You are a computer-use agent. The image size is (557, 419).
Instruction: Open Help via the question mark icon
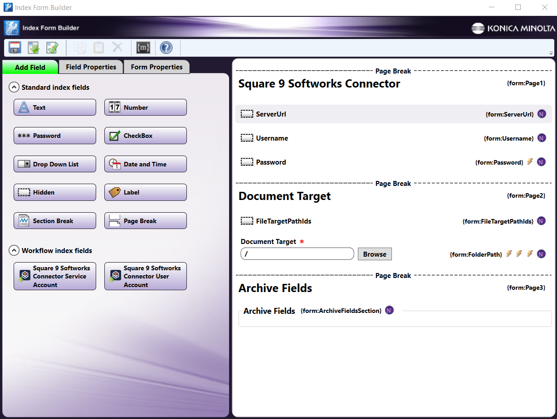[166, 48]
